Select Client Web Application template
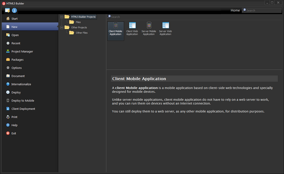284x174 pixels. tap(132, 29)
